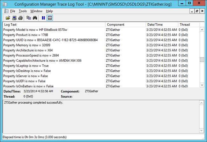Open the File menu
The image size is (207, 142).
coord(12,11)
